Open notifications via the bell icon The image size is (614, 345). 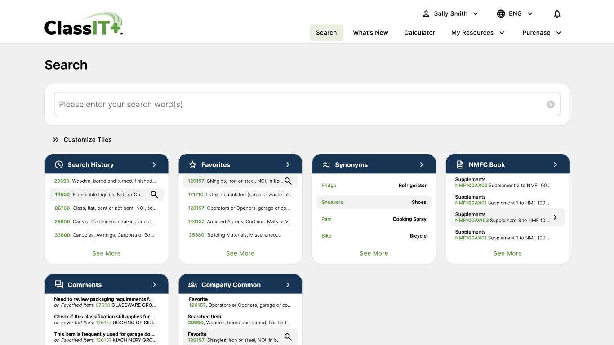tap(557, 13)
